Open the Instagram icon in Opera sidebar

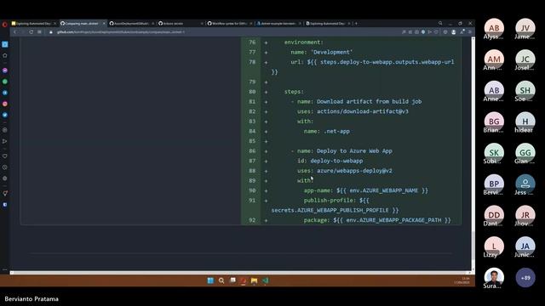tap(5, 104)
